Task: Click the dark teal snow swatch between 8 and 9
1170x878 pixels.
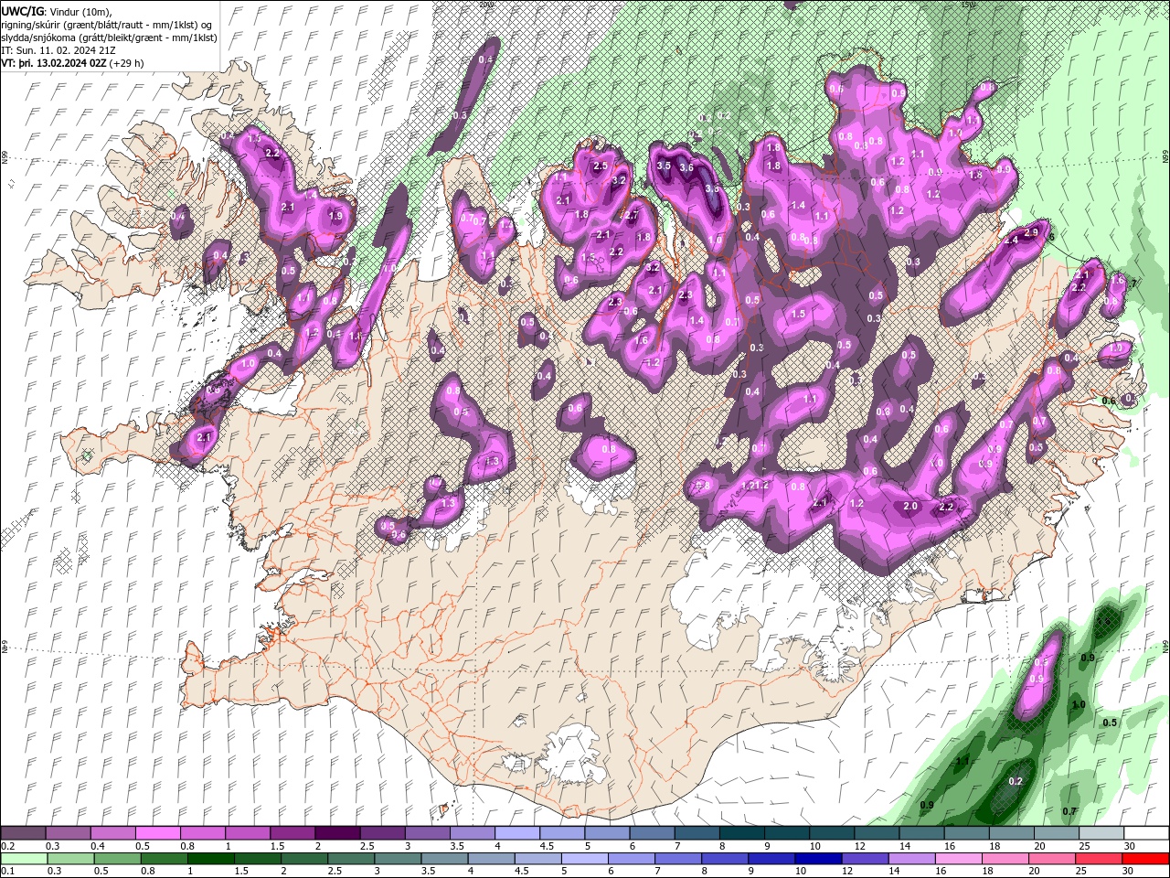Action: [740, 832]
